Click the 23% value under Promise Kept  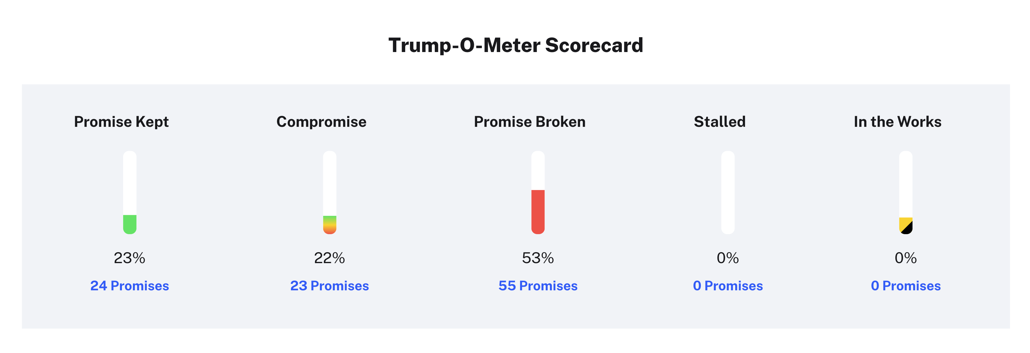[x=130, y=258]
